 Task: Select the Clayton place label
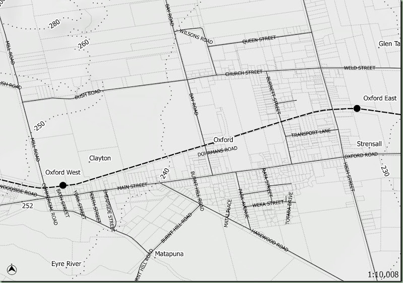tap(100, 158)
